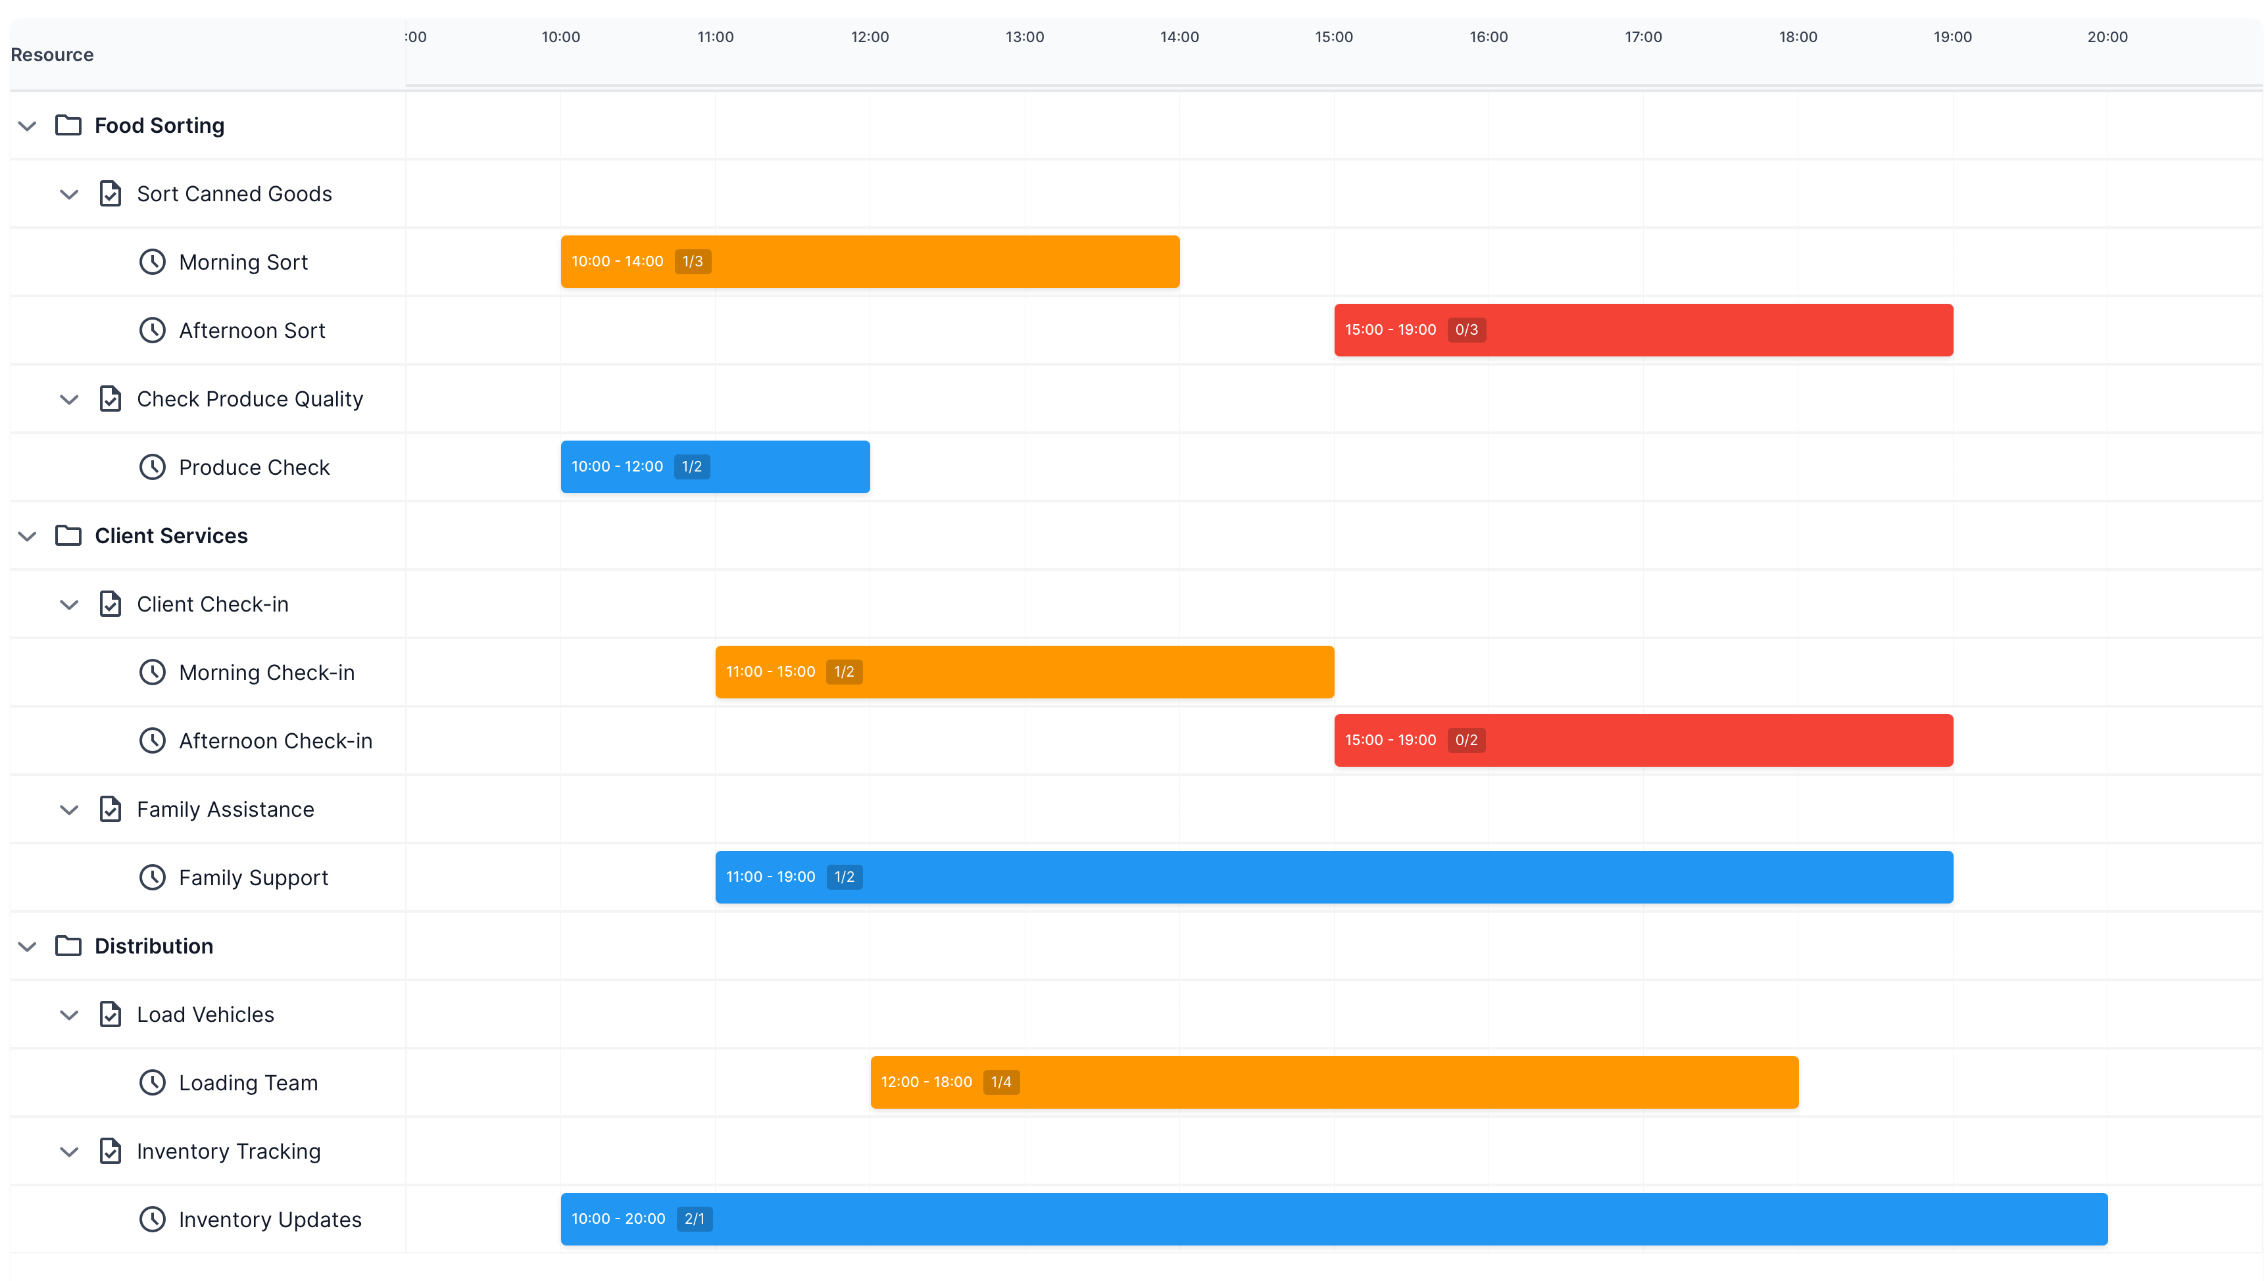The image size is (2268, 1281).
Task: Collapse the Load Vehicles task
Action: tap(68, 1015)
